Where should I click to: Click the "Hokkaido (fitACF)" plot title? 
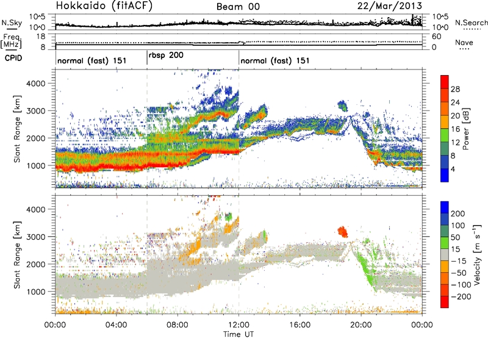(104, 5)
